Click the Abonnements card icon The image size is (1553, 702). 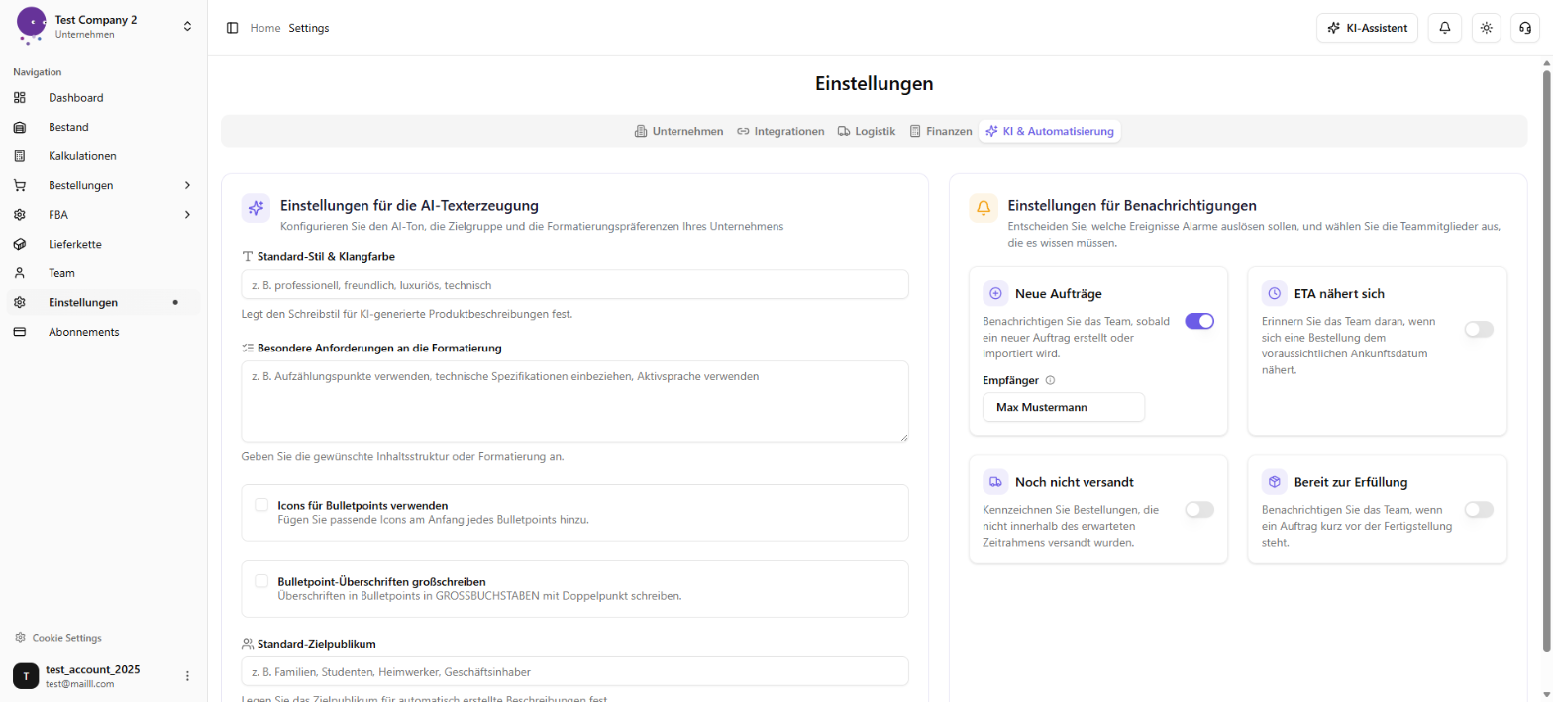click(x=20, y=332)
